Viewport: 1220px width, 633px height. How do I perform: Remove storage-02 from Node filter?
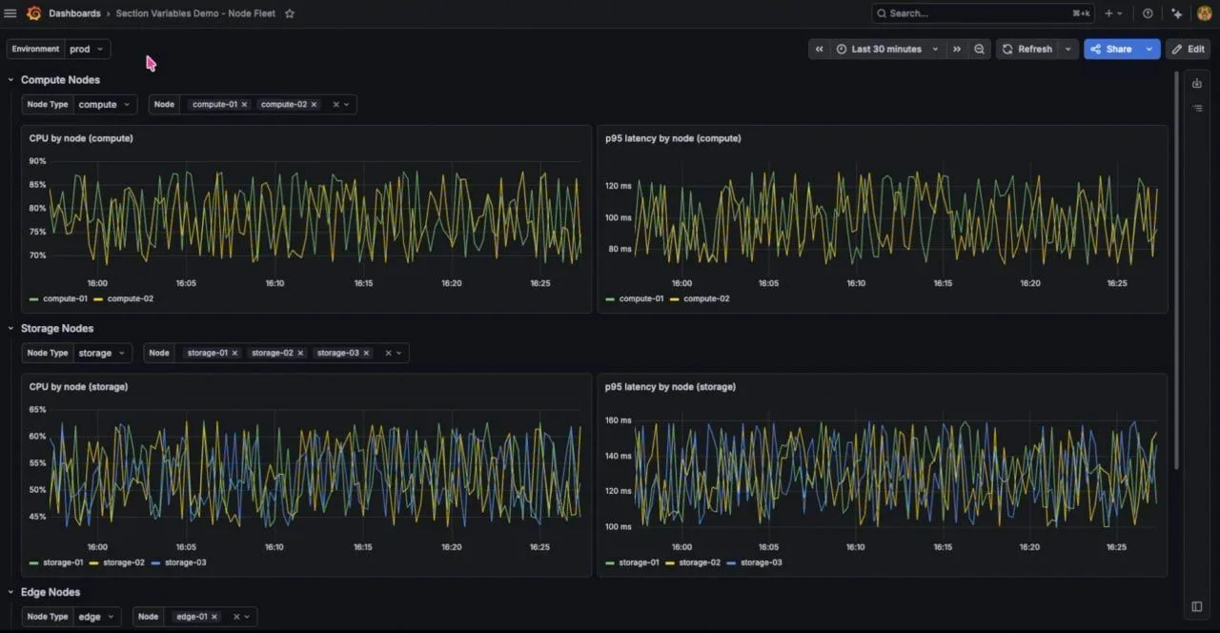point(300,353)
